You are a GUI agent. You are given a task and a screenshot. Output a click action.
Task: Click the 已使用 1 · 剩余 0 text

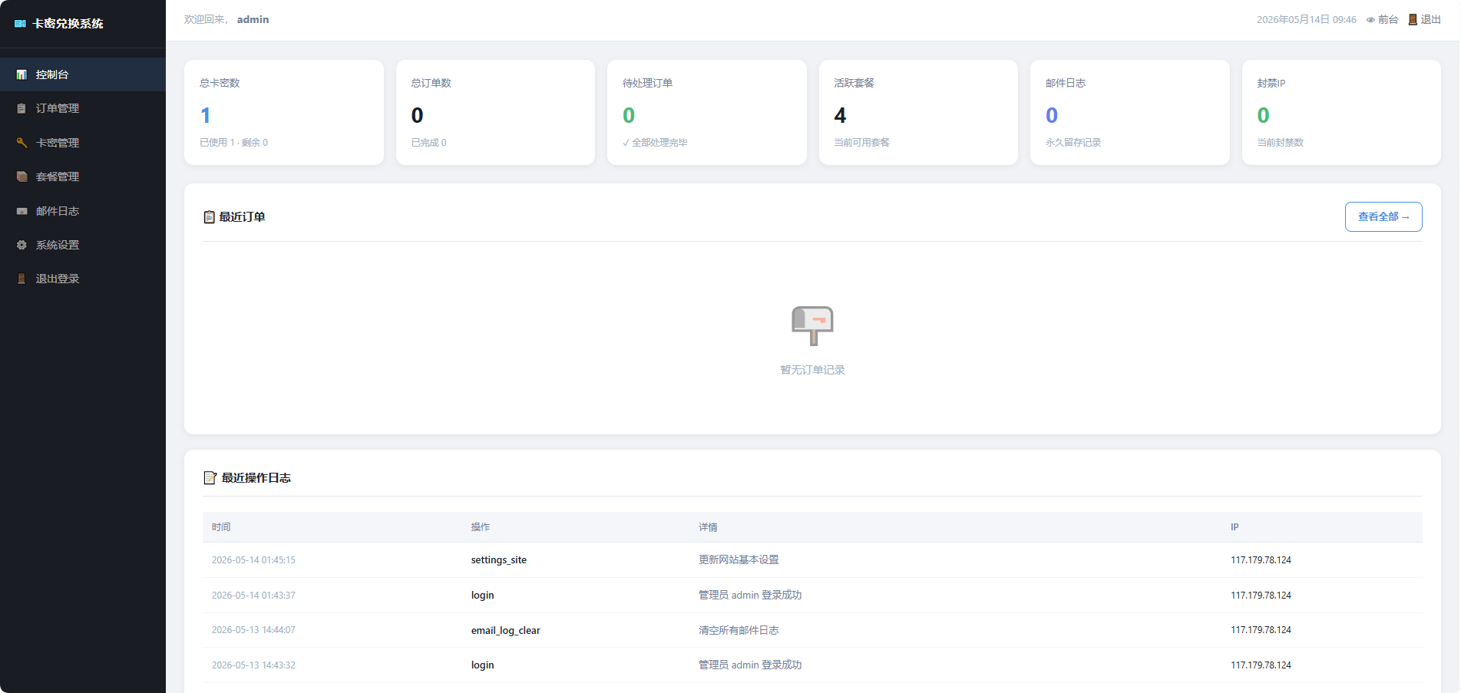pos(234,143)
